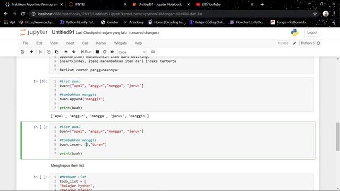
Task: Bookmark this page with star icon
Action: [x=315, y=14]
